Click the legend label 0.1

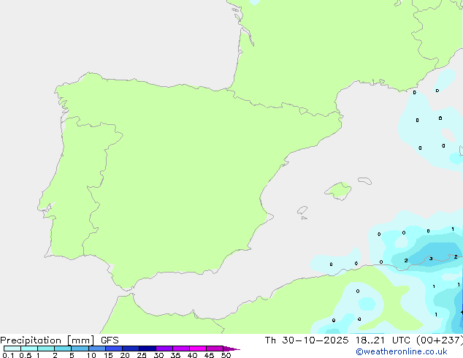point(8,355)
